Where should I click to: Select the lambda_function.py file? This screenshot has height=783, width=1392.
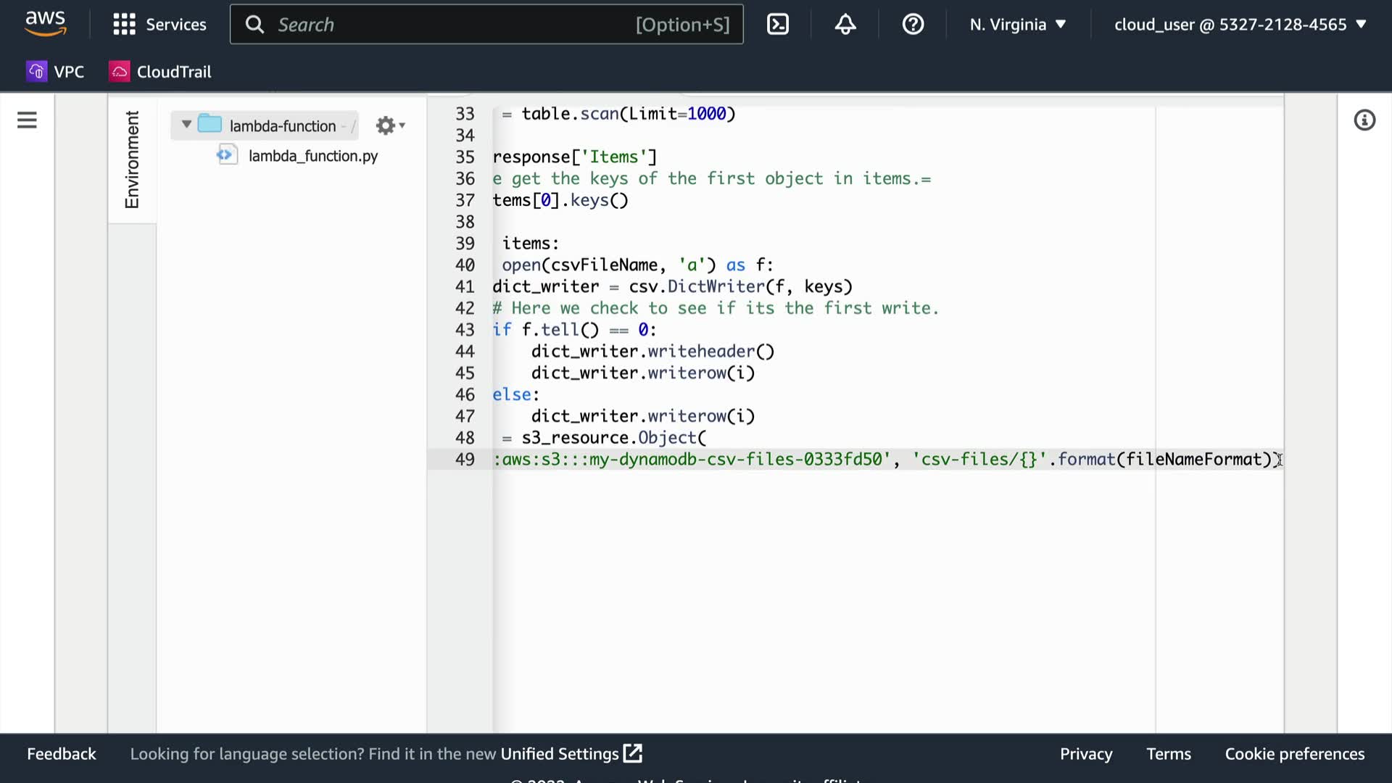[312, 156]
